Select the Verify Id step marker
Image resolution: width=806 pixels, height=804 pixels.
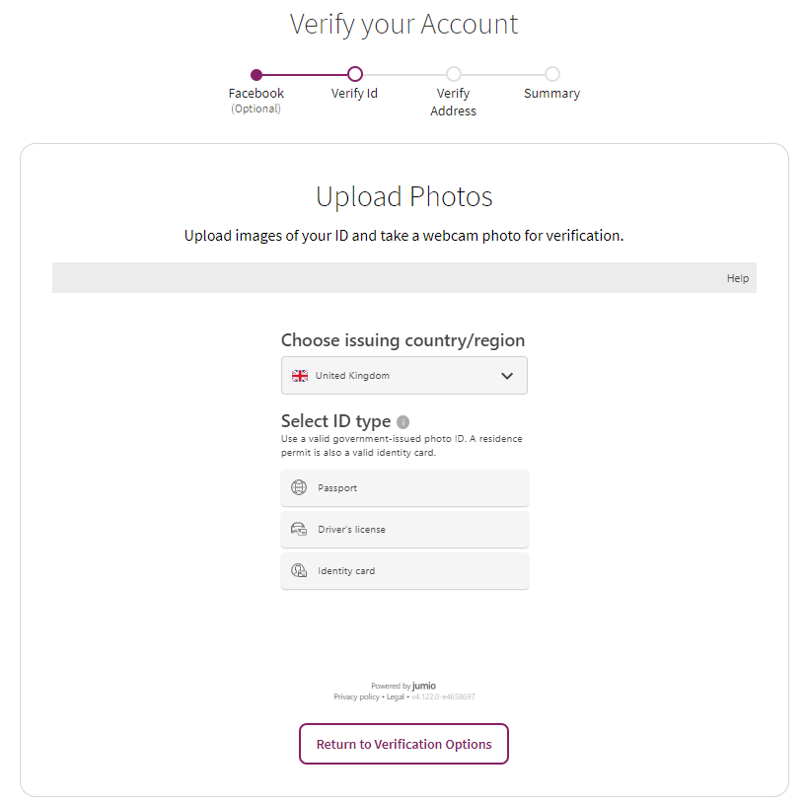pyautogui.click(x=354, y=74)
